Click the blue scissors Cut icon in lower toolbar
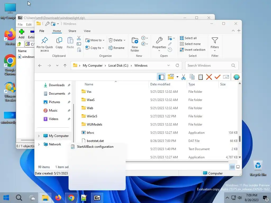Screen dimensions: 271x203 [184, 77]
